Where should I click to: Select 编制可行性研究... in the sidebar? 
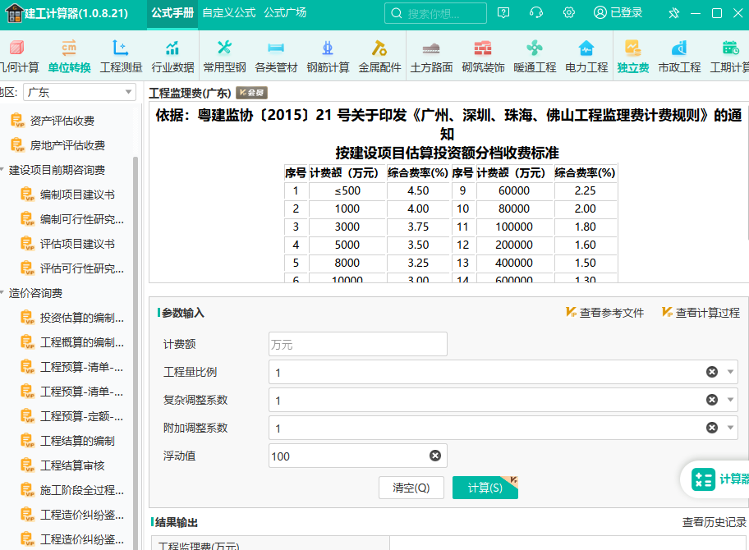pyautogui.click(x=81, y=219)
